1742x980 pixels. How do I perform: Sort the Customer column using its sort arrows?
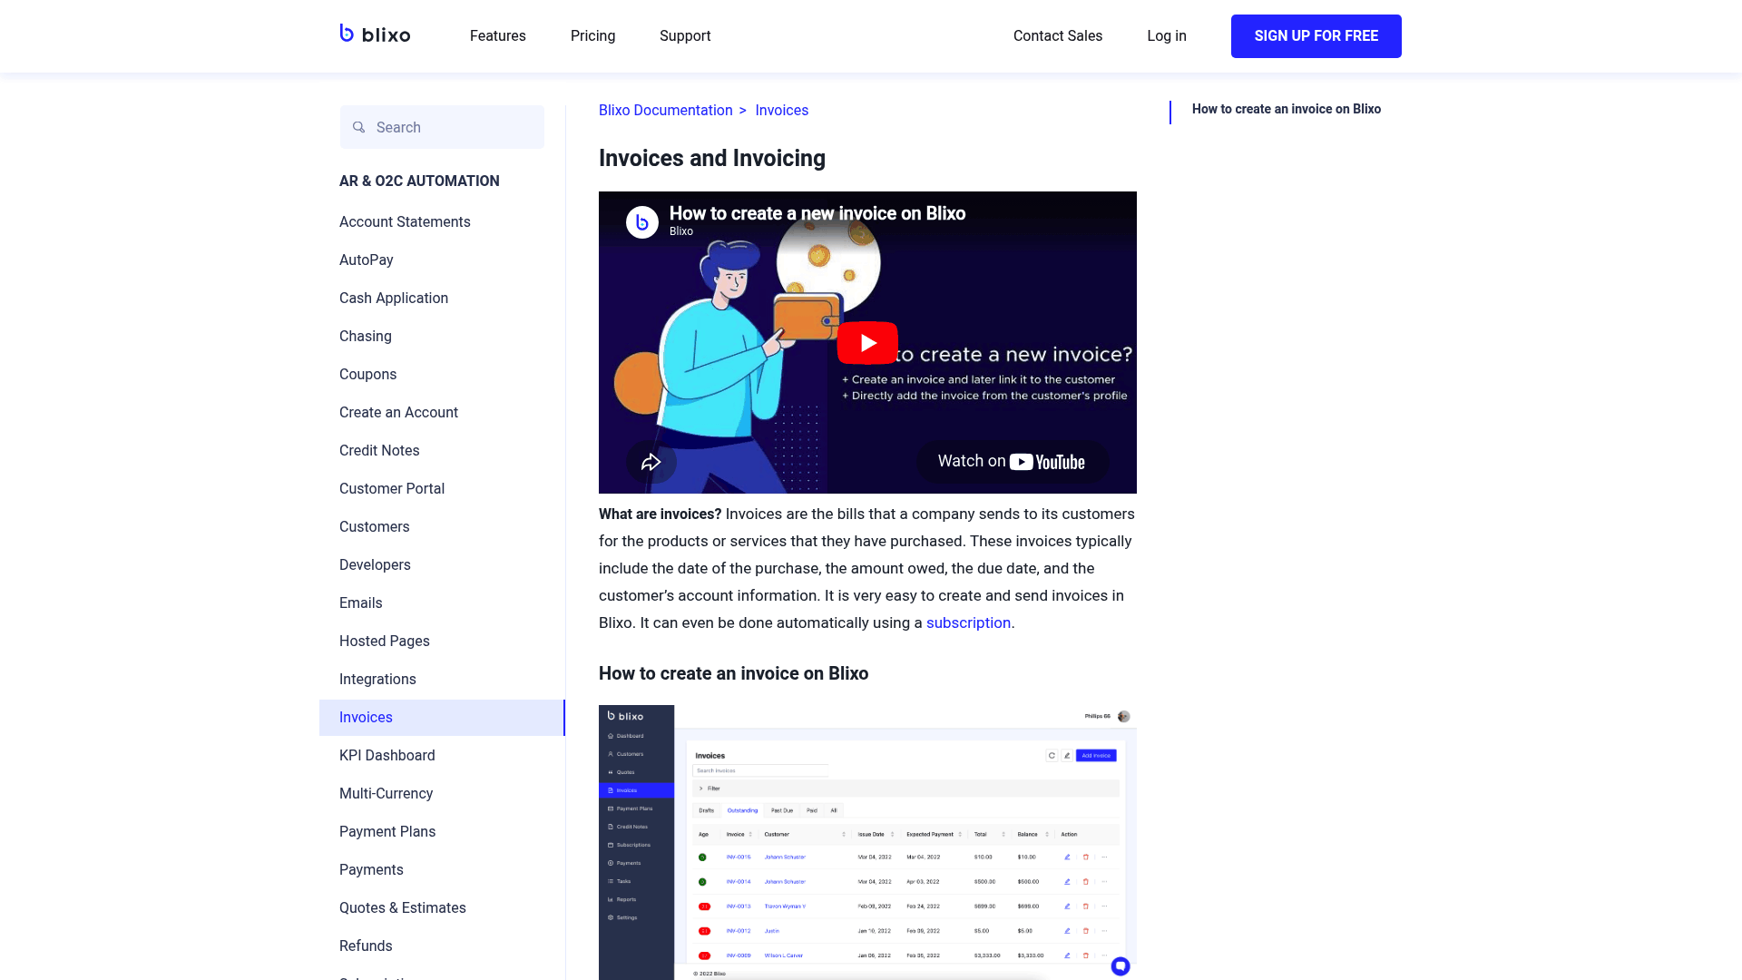843,834
